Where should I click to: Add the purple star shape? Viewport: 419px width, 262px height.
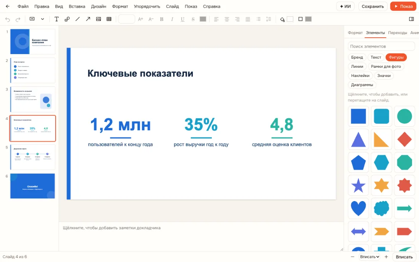[x=358, y=185]
